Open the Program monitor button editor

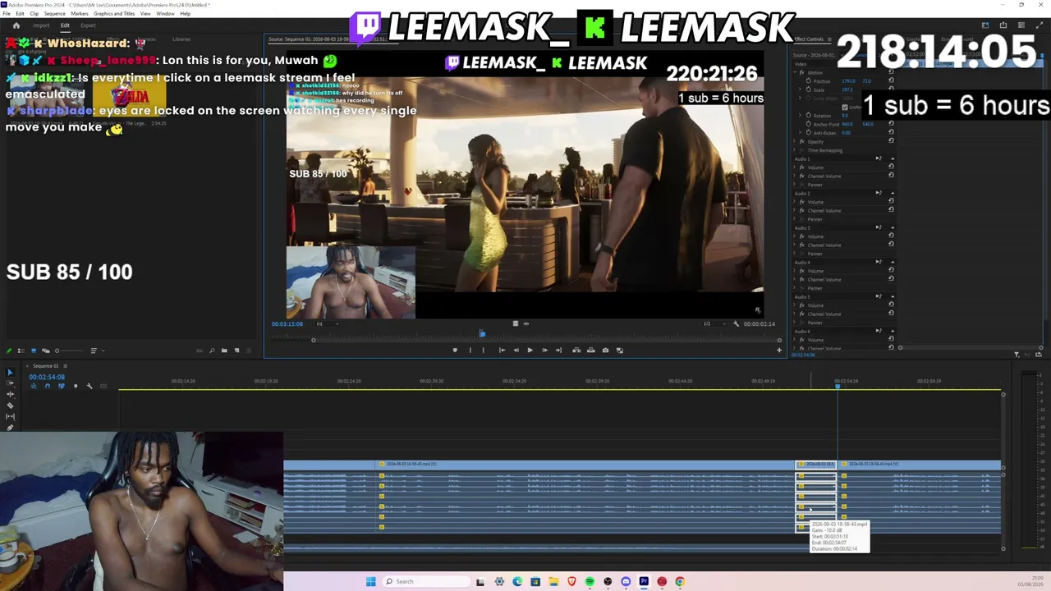(779, 350)
